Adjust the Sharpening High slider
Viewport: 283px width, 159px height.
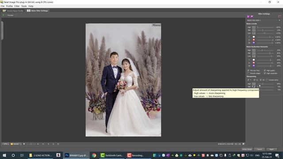pos(265,84)
